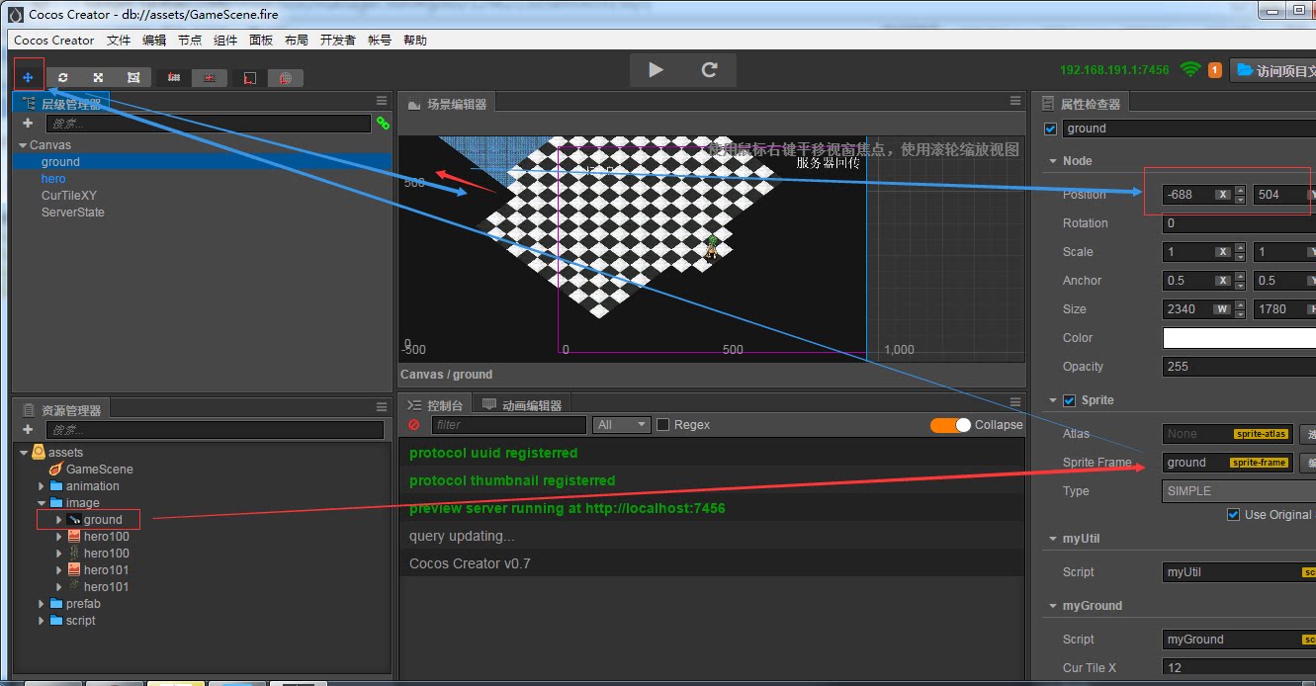Image resolution: width=1316 pixels, height=686 pixels.
Task: Open the Type SIMPLE dropdown
Action: coord(1239,491)
